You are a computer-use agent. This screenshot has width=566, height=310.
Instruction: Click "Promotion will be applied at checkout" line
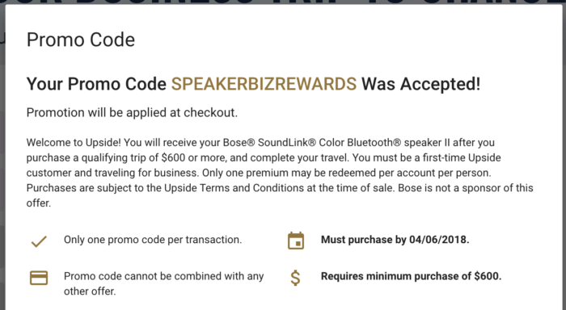[132, 113]
